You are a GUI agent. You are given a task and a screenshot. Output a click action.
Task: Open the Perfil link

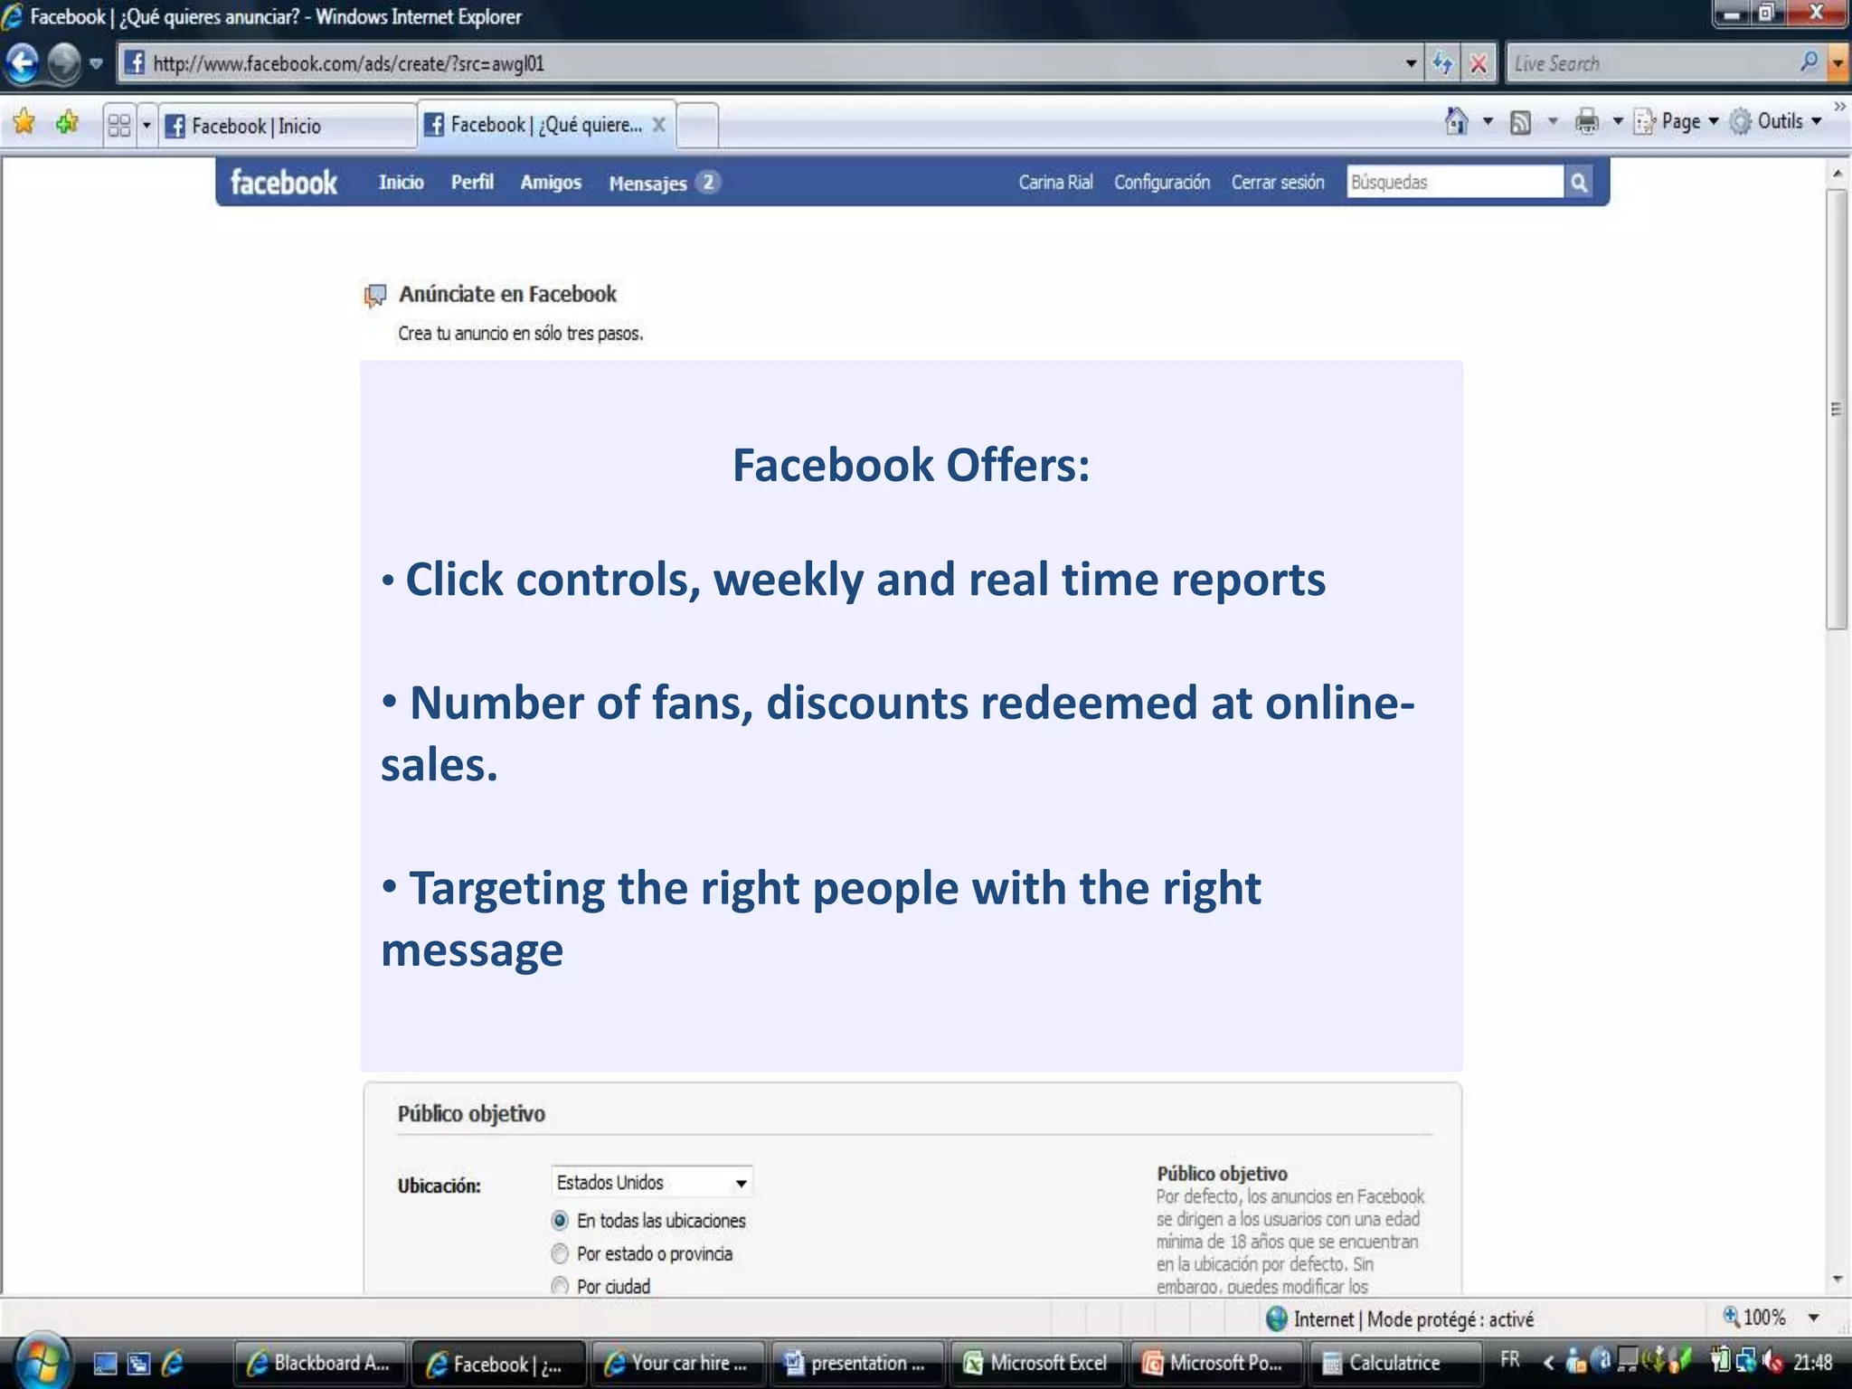coord(472,183)
